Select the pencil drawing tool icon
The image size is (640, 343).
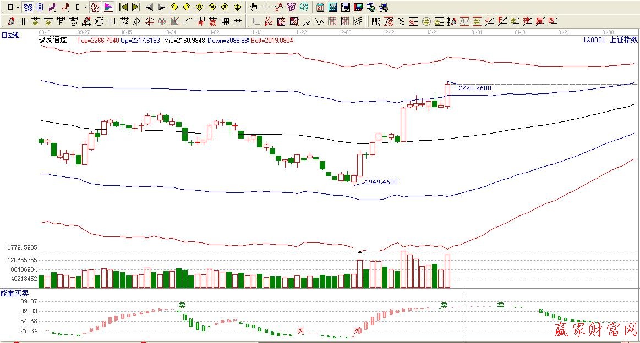pos(10,21)
